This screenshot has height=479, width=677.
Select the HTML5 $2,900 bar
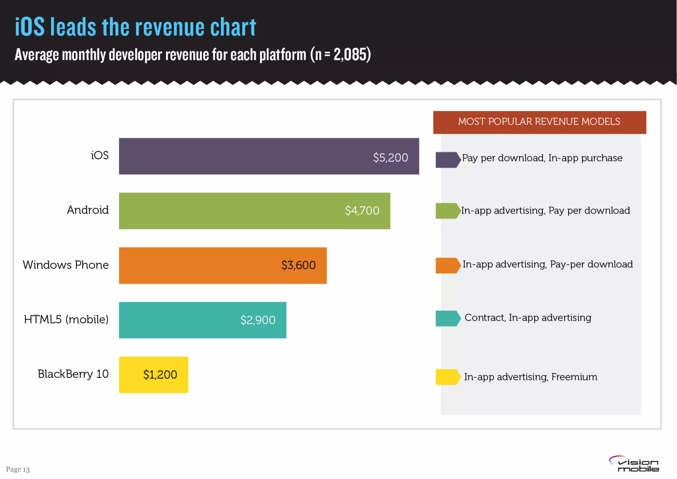tap(202, 320)
